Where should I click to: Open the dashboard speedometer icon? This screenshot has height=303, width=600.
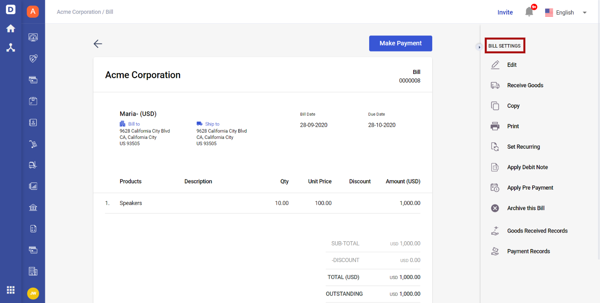[33, 37]
